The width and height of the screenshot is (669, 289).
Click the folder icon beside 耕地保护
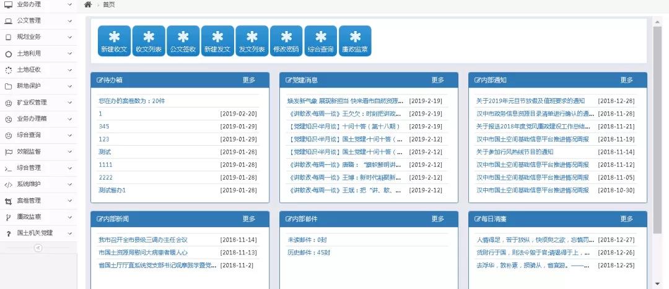click(x=8, y=86)
